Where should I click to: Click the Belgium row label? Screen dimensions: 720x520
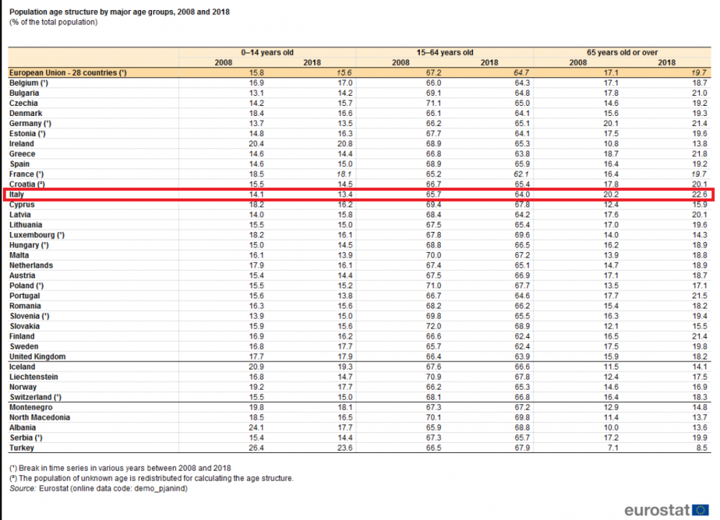click(29, 83)
